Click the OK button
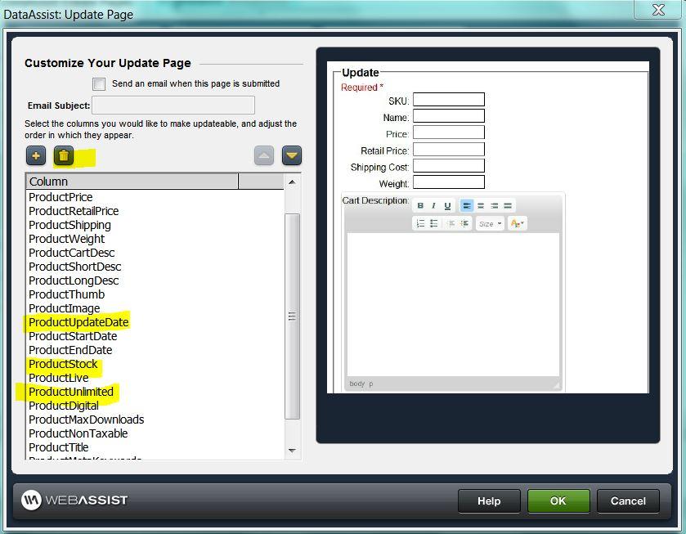686x534 pixels. click(x=558, y=501)
